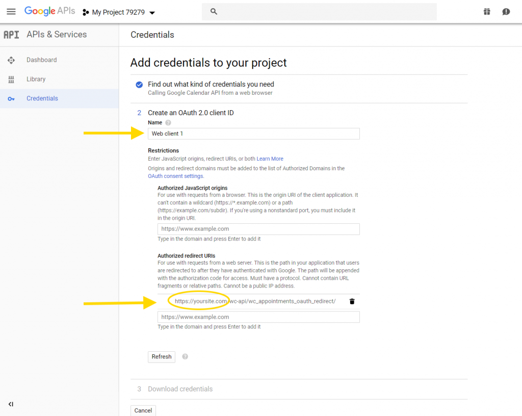Click the Find out what kind of credentials step
Viewport: 522px width, 416px height.
tap(211, 84)
